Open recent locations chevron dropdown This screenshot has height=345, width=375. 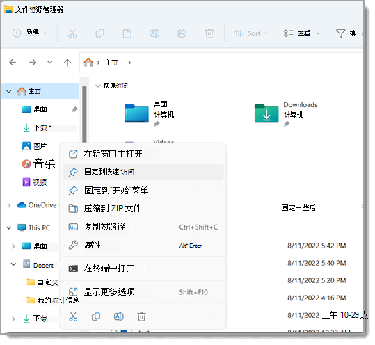pyautogui.click(x=50, y=63)
